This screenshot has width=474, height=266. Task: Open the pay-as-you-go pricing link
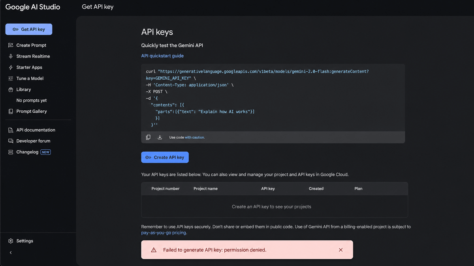tap(164, 233)
